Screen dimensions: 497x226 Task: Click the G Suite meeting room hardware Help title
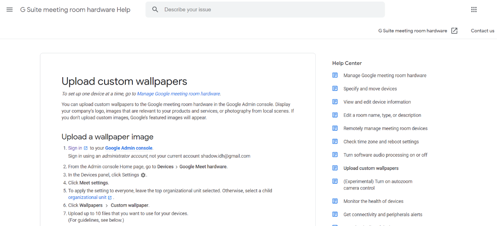[x=75, y=10]
